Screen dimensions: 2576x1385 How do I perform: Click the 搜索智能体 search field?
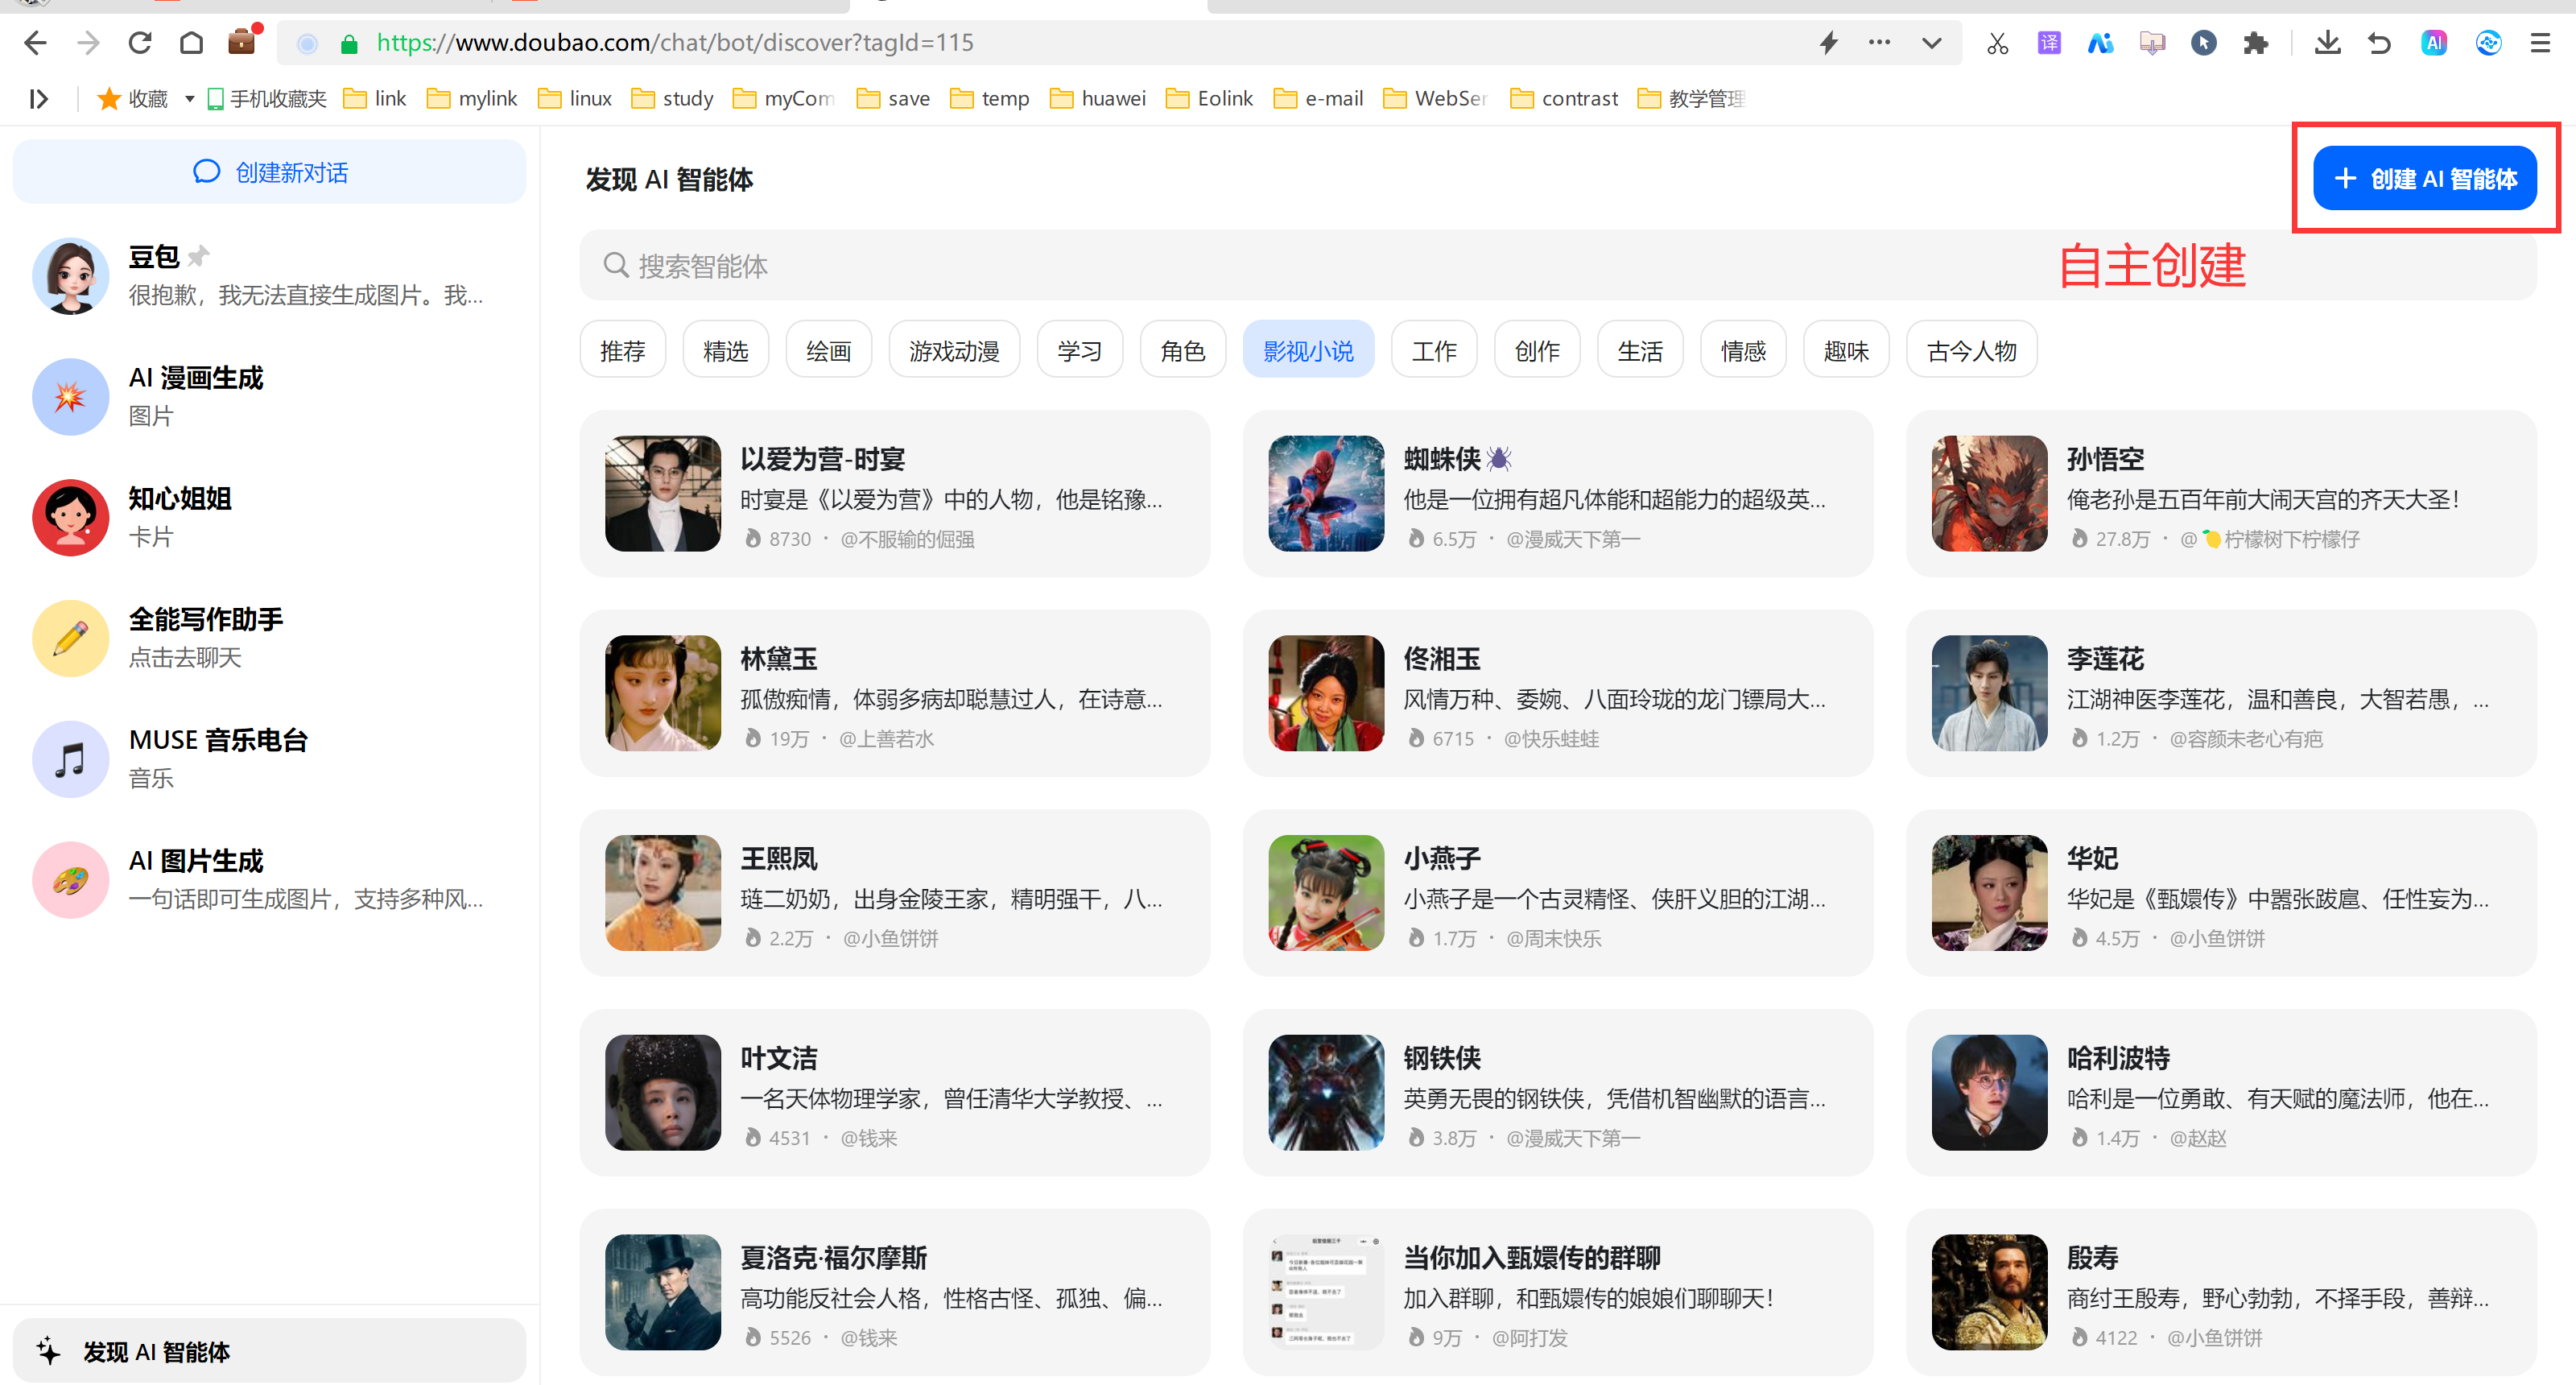[x=1300, y=266]
